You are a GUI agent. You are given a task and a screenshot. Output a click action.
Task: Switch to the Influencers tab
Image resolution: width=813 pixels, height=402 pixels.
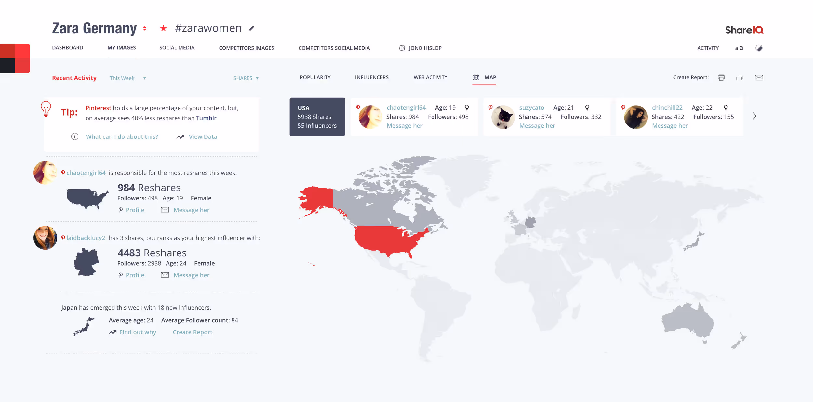click(372, 77)
